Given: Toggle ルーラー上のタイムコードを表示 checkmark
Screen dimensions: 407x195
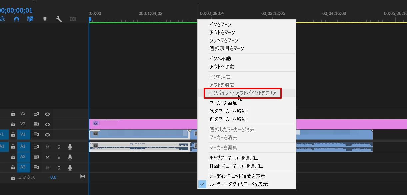Looking at the screenshot, I should pyautogui.click(x=202, y=184).
